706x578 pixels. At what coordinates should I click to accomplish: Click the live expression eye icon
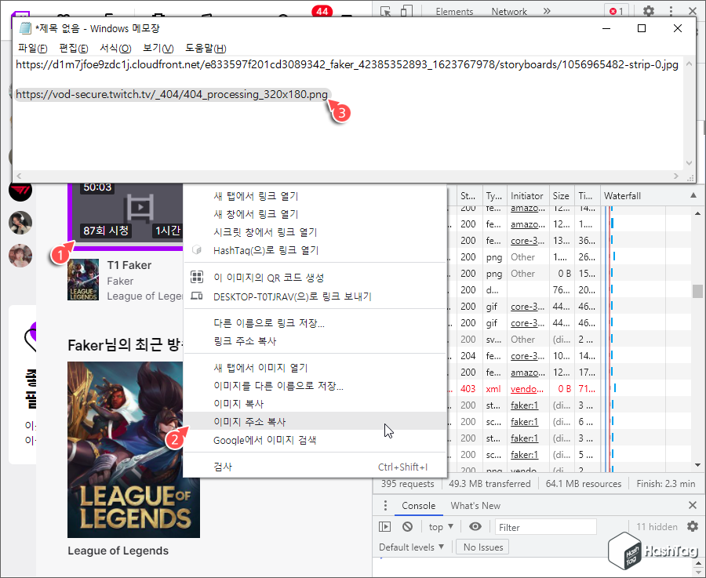pos(475,526)
